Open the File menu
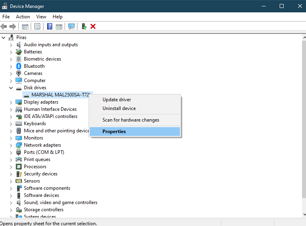The height and width of the screenshot is (226, 306). click(x=6, y=17)
